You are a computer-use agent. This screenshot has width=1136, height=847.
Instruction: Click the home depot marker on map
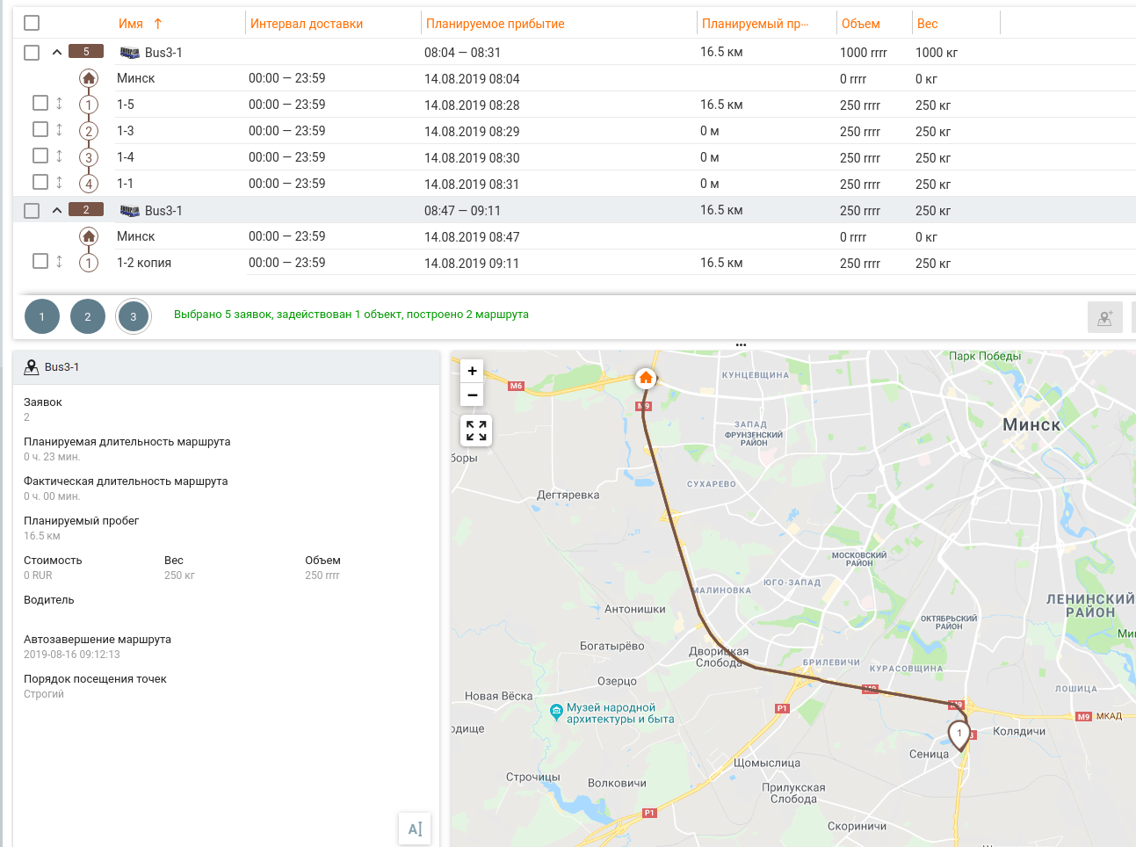[x=646, y=378]
